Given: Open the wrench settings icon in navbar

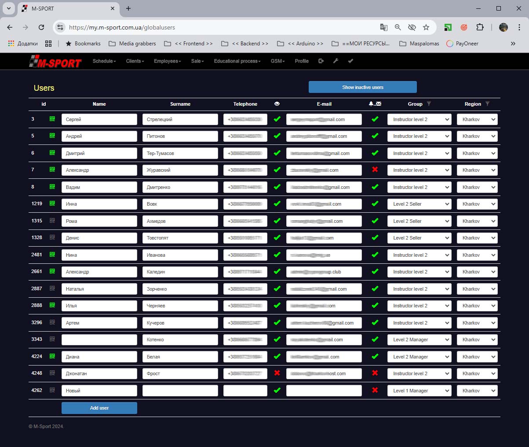Looking at the screenshot, I should click(336, 61).
